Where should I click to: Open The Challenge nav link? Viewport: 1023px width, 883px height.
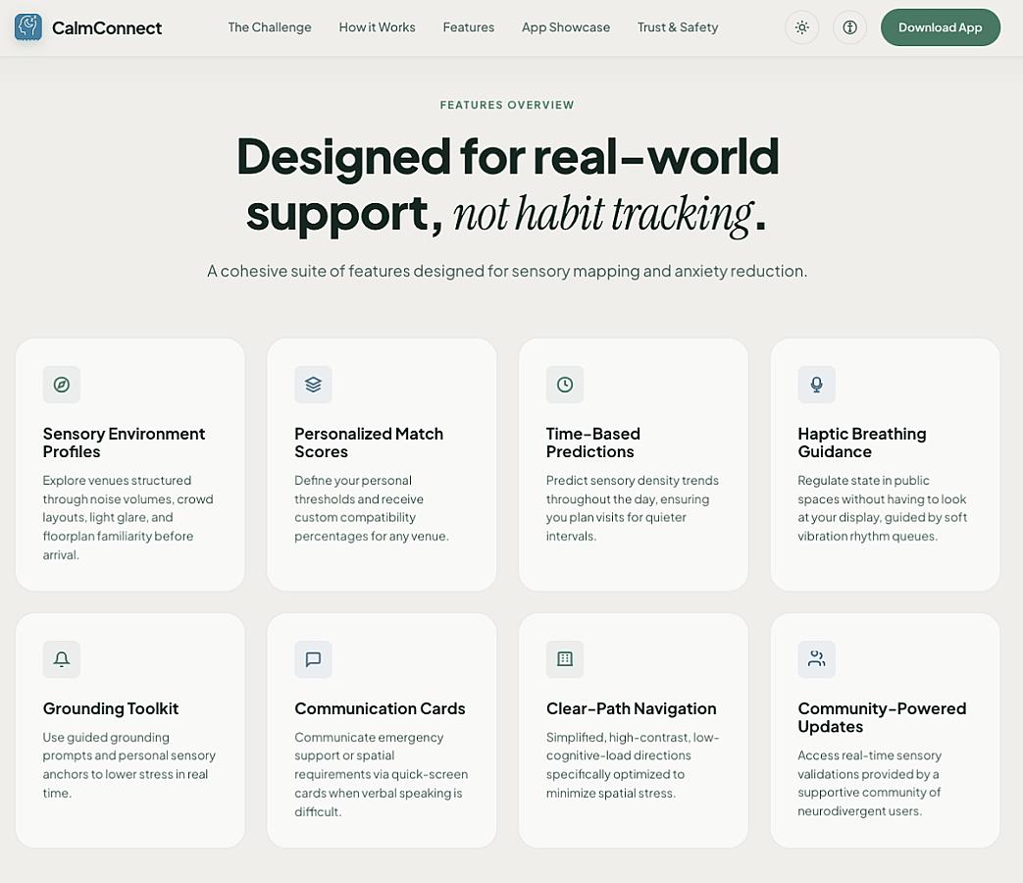coord(270,27)
